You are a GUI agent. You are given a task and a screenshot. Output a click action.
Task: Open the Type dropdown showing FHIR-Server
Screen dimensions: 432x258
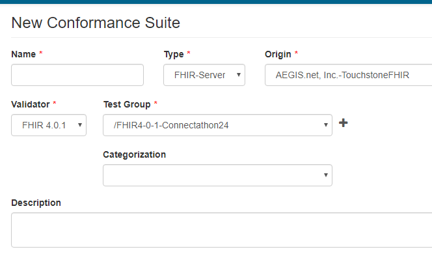[x=204, y=75]
